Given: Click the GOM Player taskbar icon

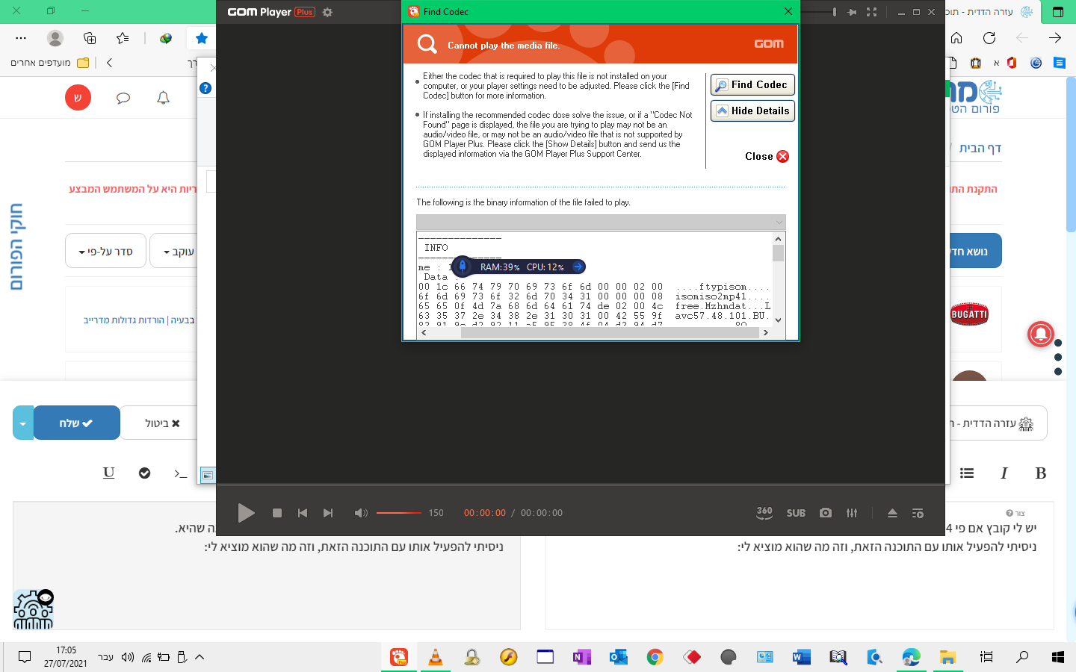Looking at the screenshot, I should pos(399,657).
